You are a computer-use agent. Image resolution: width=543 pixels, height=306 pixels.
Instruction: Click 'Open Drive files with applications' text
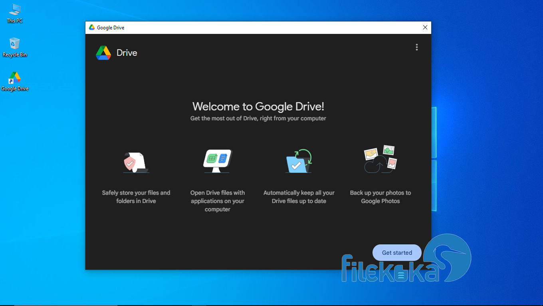(218, 201)
